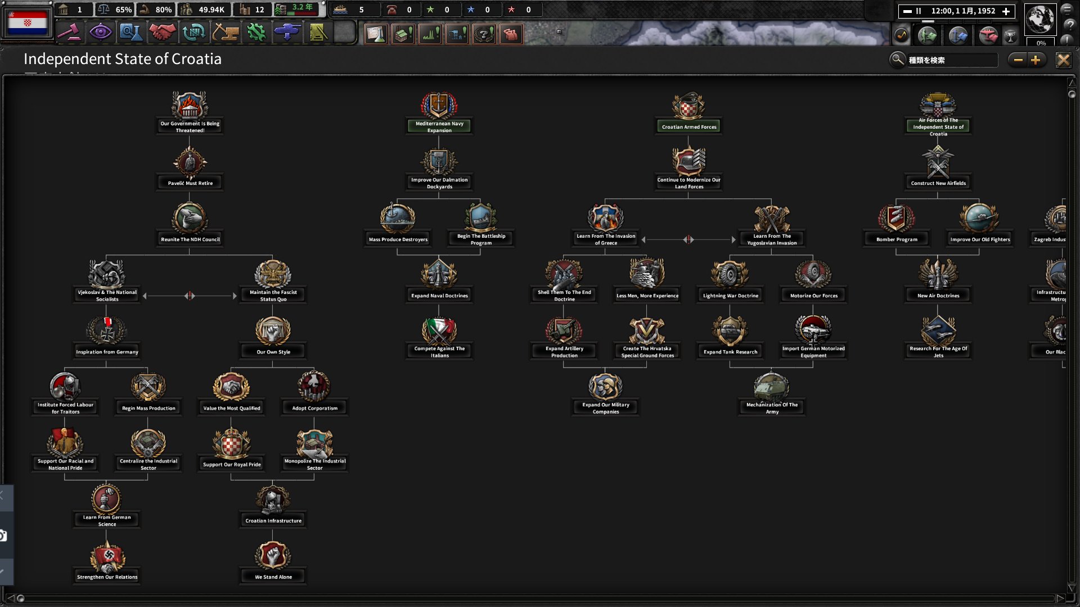Click the war support 80% indicator
Screen dimensions: 1080x607
(155, 10)
